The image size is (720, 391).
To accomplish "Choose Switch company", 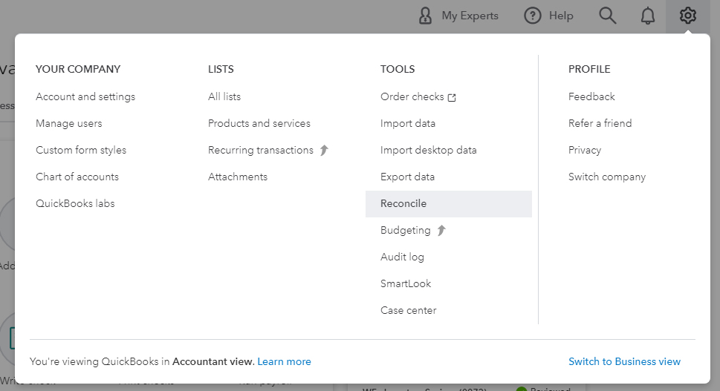I will pos(606,177).
